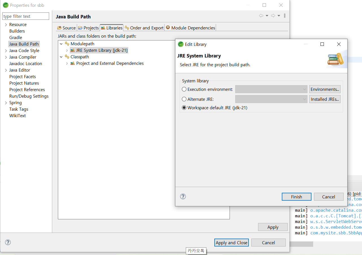
Task: Open the Alternate JRE combo box
Action: tap(271, 99)
